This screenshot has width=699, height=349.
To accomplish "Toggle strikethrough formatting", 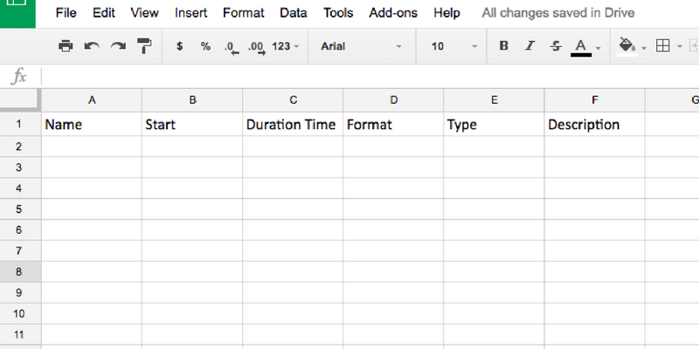I will pos(556,46).
